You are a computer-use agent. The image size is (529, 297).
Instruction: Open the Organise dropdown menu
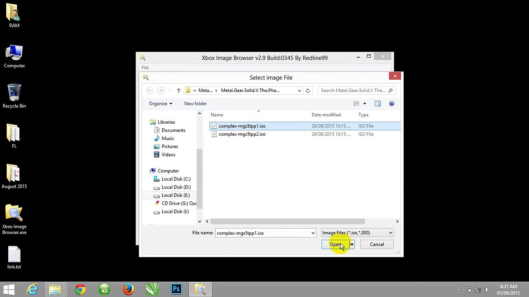coord(160,104)
